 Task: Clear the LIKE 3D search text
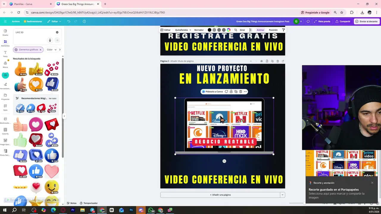click(x=57, y=32)
